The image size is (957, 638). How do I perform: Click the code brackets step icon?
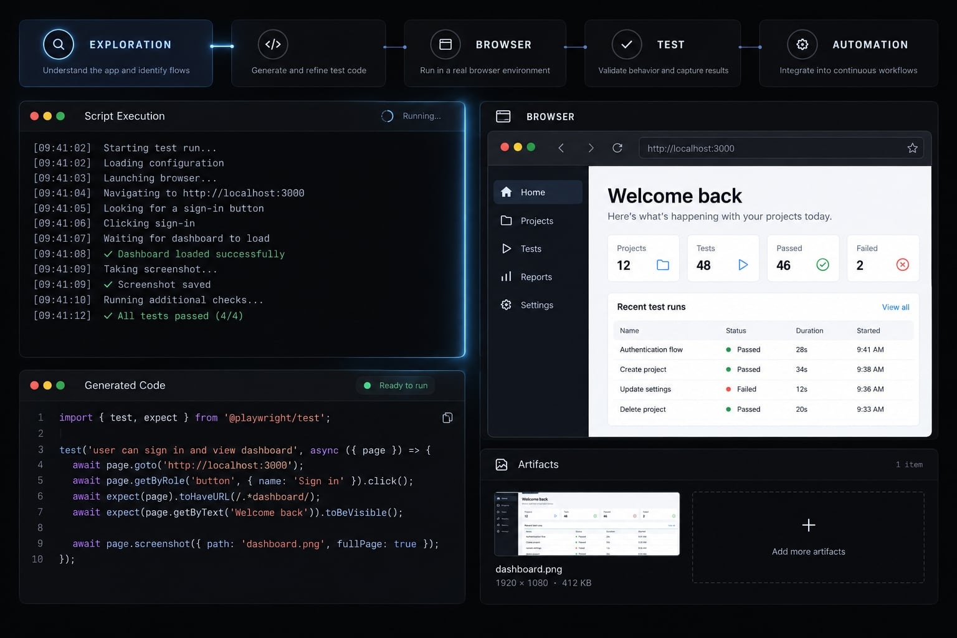273,44
